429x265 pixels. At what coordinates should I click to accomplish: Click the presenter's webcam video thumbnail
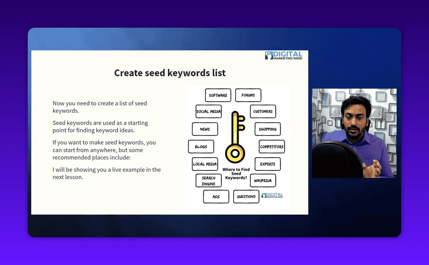[354, 133]
